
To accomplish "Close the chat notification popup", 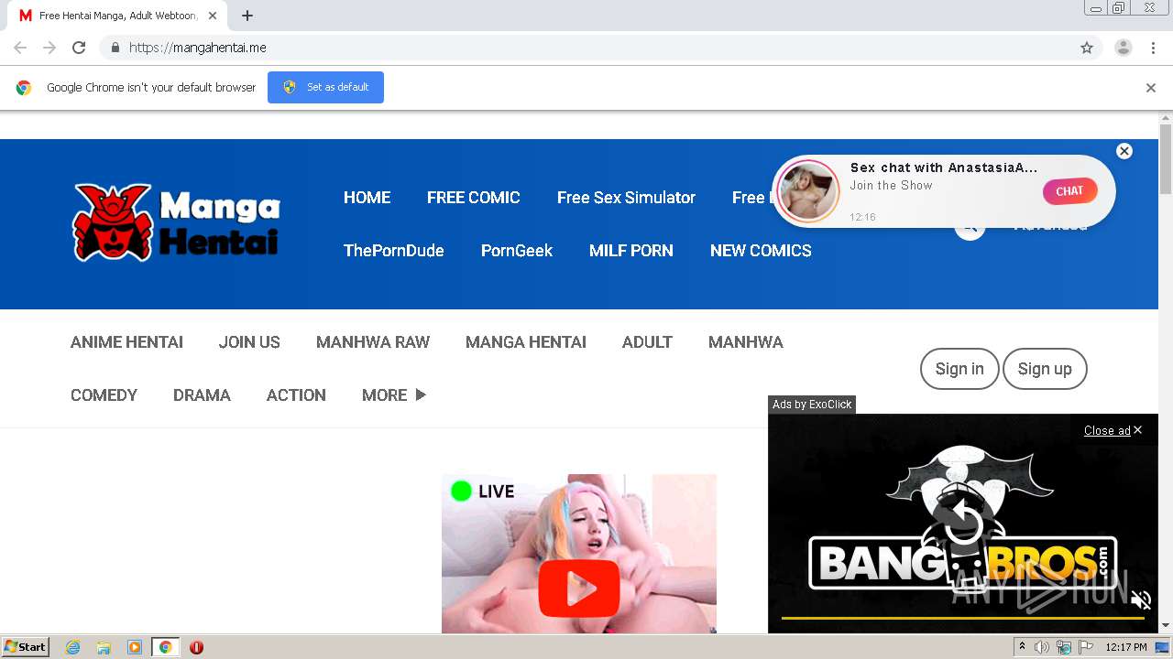I will click(x=1124, y=151).
